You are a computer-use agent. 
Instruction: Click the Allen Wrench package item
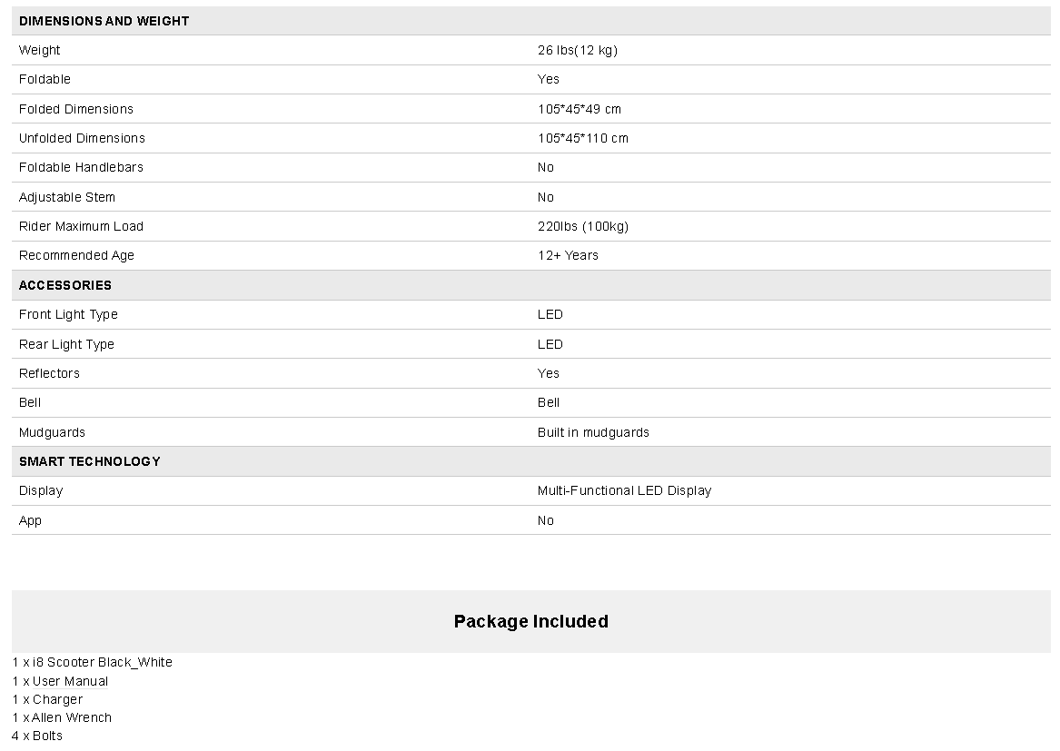click(62, 718)
